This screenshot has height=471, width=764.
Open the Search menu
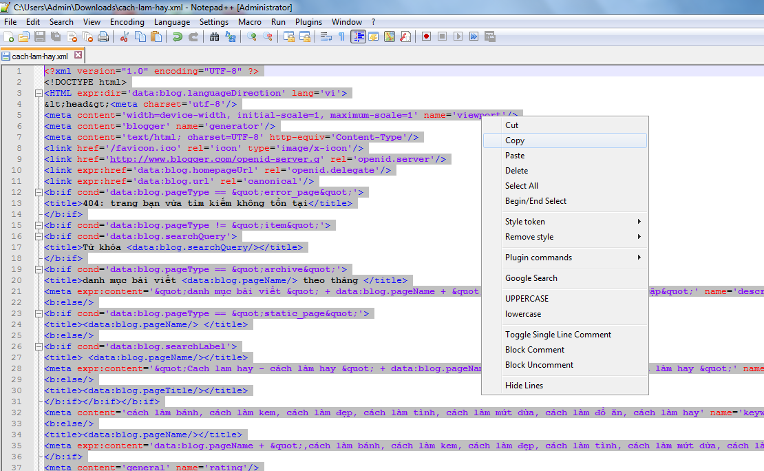61,22
